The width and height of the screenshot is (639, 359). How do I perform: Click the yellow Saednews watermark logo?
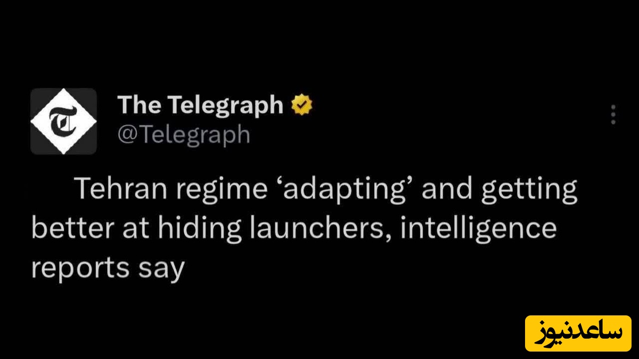(x=578, y=333)
